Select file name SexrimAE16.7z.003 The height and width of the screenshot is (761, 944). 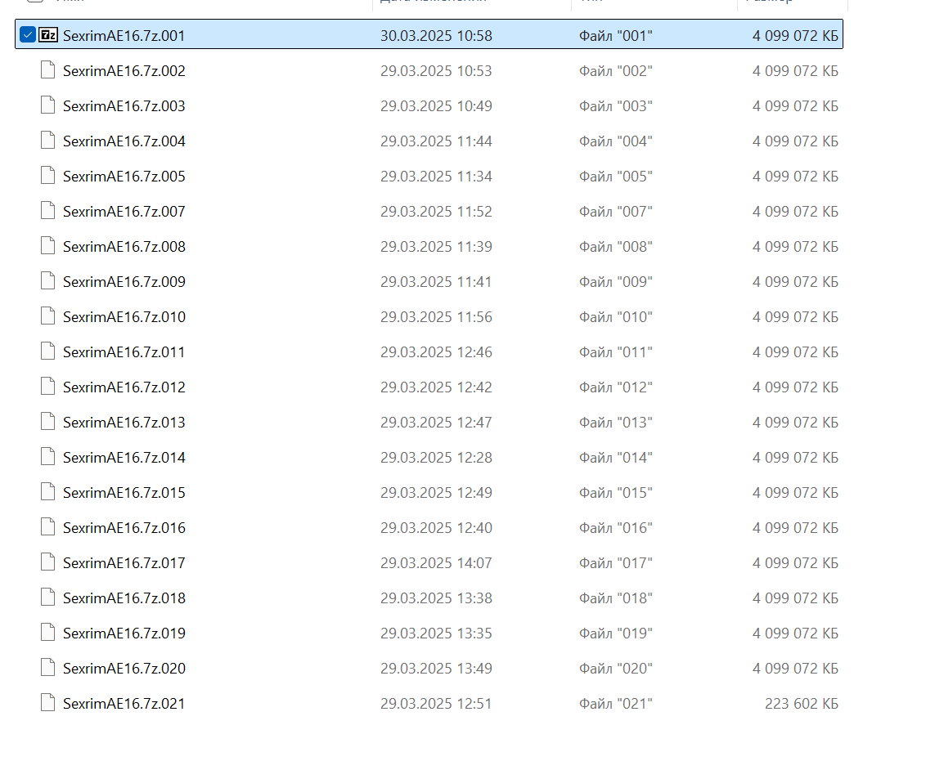(124, 106)
